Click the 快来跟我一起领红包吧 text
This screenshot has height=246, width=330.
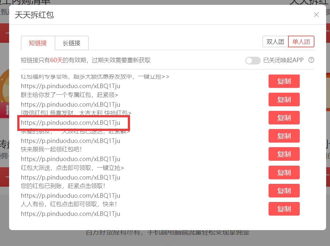pos(51,149)
